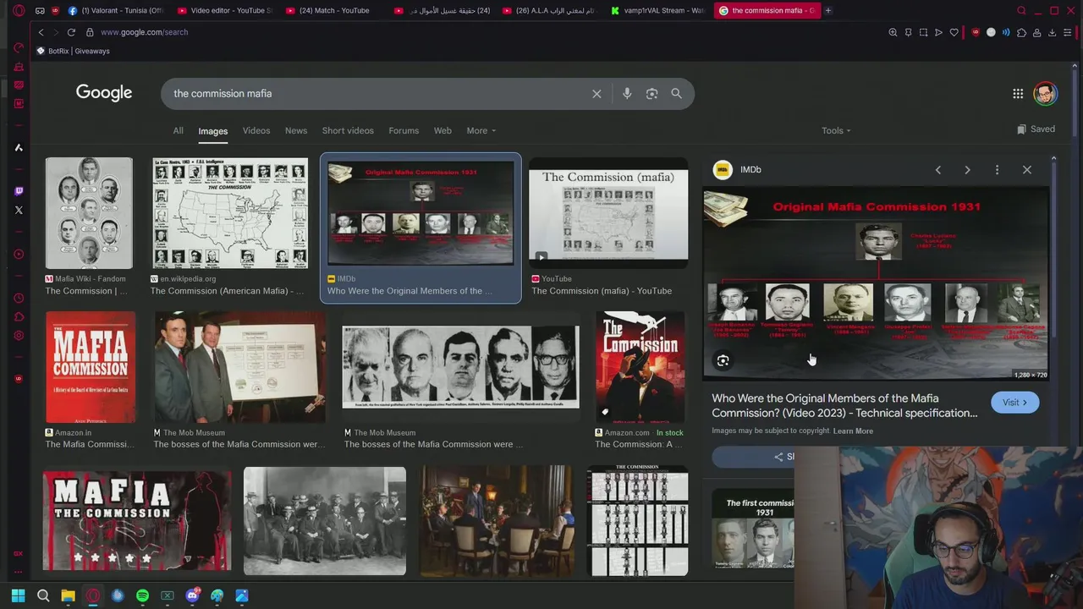1083x609 pixels.
Task: Open History clock icon in sidebar
Action: 19,299
